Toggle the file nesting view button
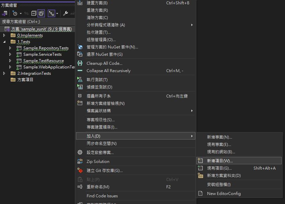This screenshot has height=204, width=285. (51, 13)
